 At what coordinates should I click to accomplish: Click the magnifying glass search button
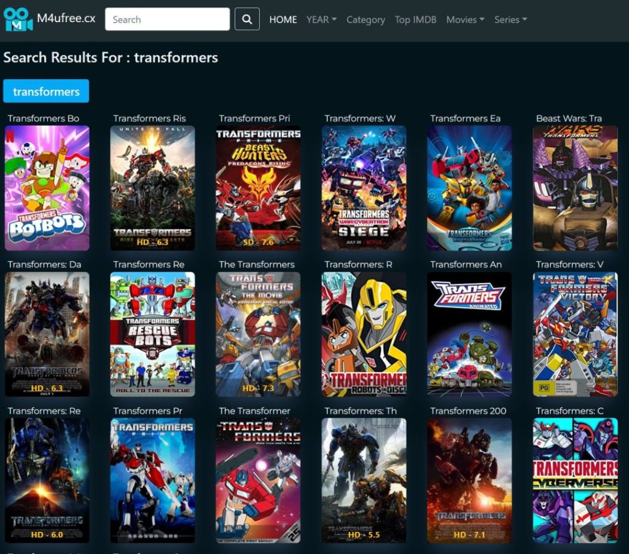(247, 19)
